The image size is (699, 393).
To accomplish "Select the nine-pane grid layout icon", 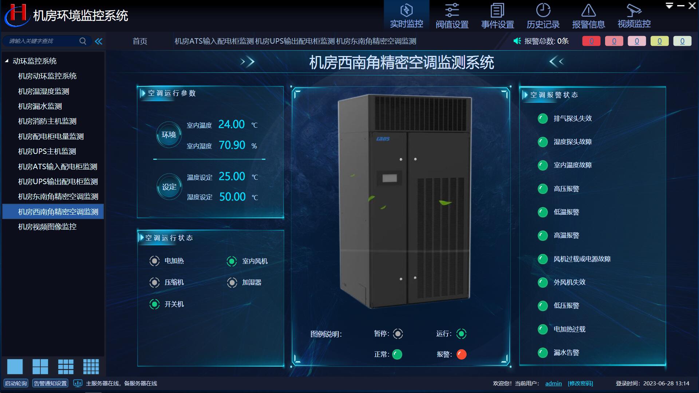I will coord(66,366).
